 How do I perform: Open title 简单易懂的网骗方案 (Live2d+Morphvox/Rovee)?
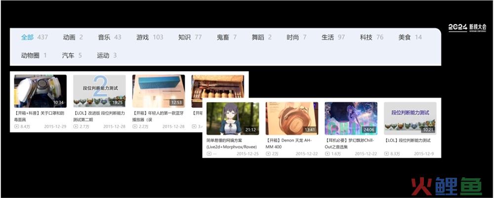(232, 144)
